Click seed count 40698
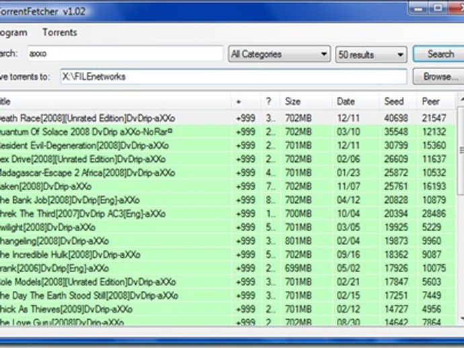464x348 pixels. [396, 118]
